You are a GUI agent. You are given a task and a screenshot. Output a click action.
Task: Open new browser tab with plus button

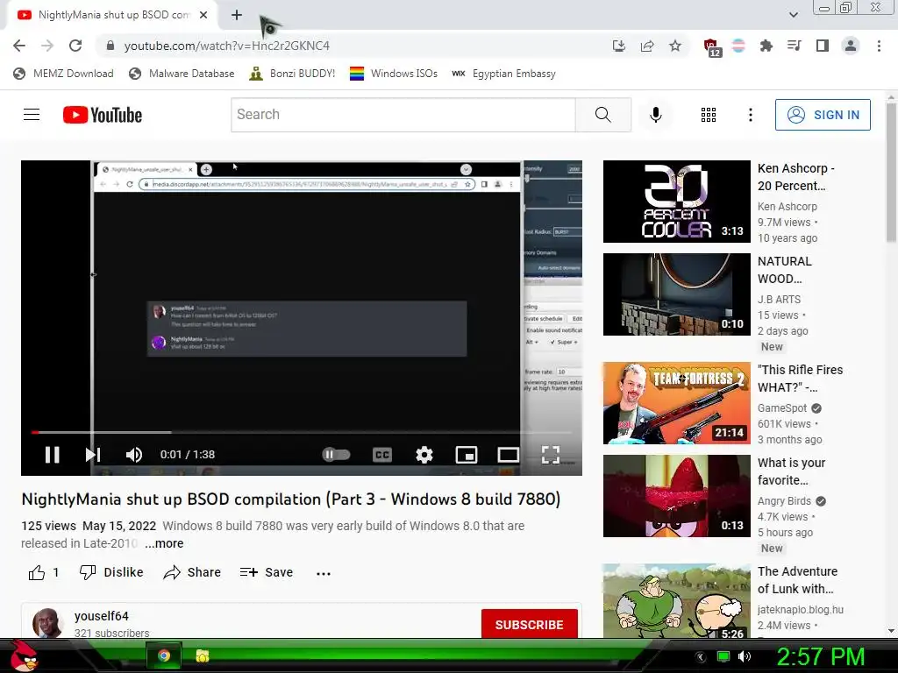pyautogui.click(x=237, y=15)
